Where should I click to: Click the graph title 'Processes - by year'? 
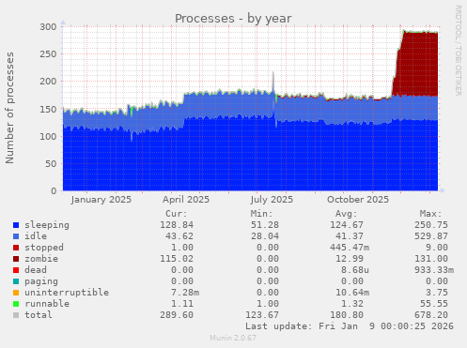233,19
